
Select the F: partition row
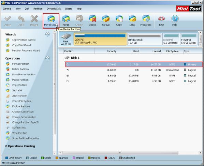(x=134, y=81)
